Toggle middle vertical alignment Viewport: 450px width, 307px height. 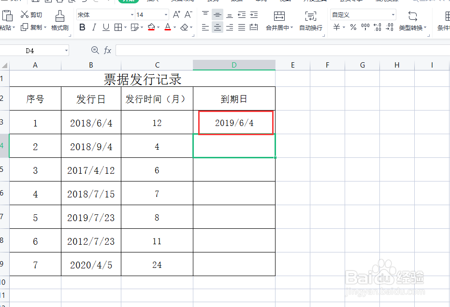[218, 14]
